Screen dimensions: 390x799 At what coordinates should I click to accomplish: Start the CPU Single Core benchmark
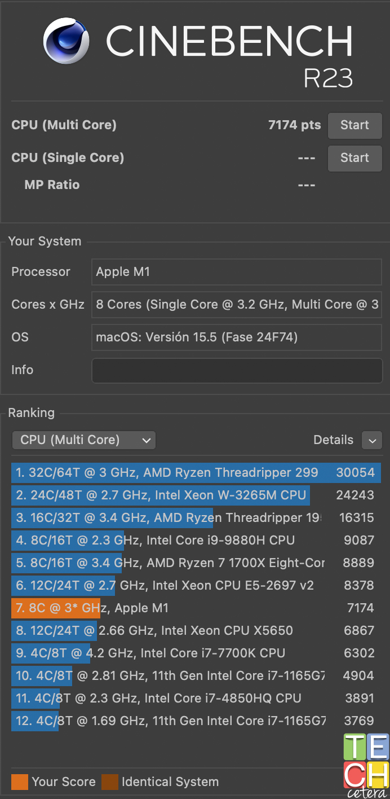355,158
